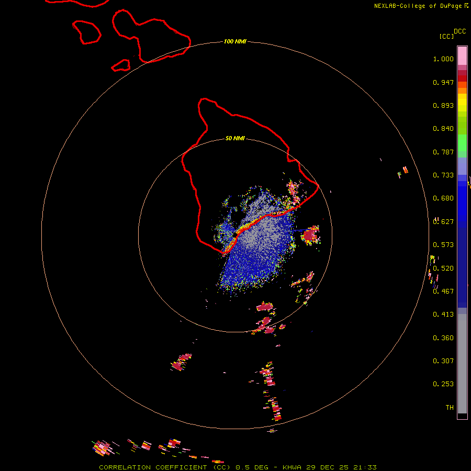Click the 0.520 value on the scale
The image size is (471, 471).
(x=443, y=268)
